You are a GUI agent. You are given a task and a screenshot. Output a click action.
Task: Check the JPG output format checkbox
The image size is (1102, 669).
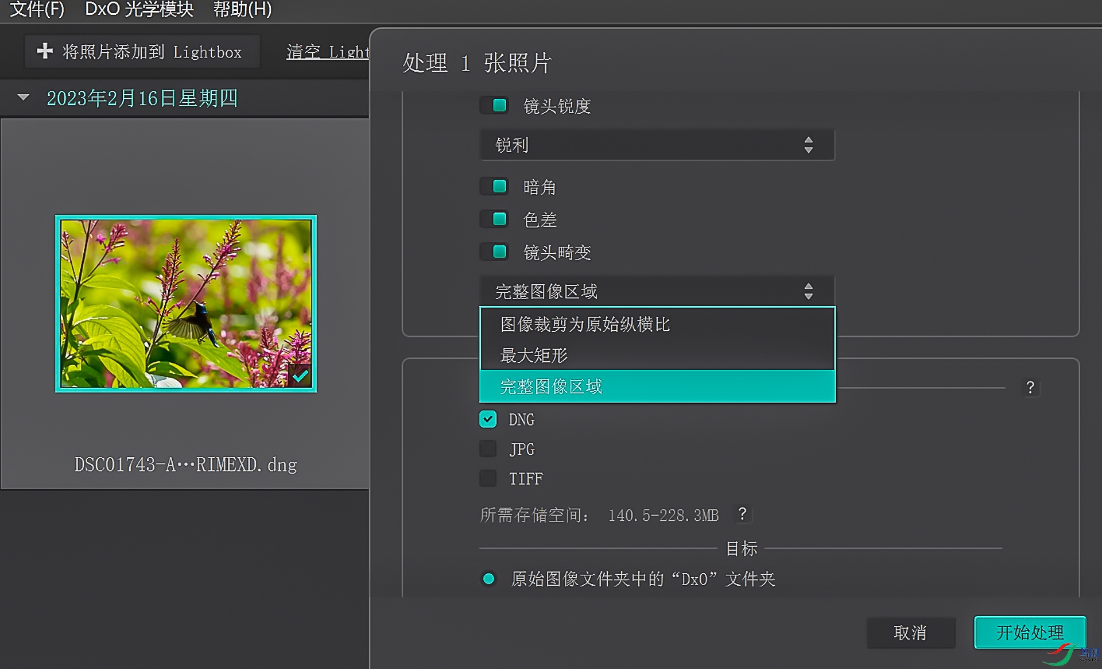(x=488, y=448)
